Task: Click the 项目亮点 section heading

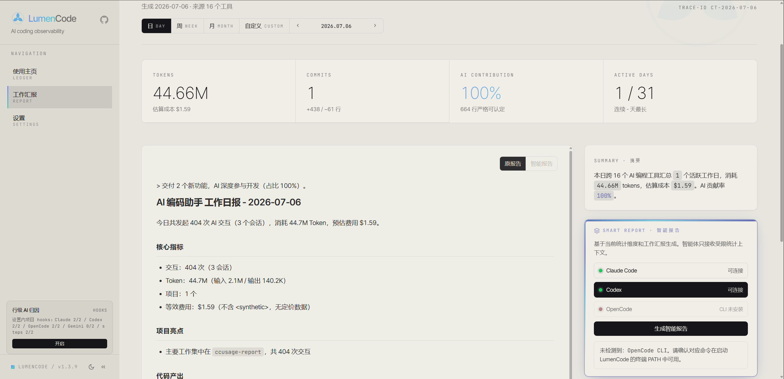Action: coord(170,331)
